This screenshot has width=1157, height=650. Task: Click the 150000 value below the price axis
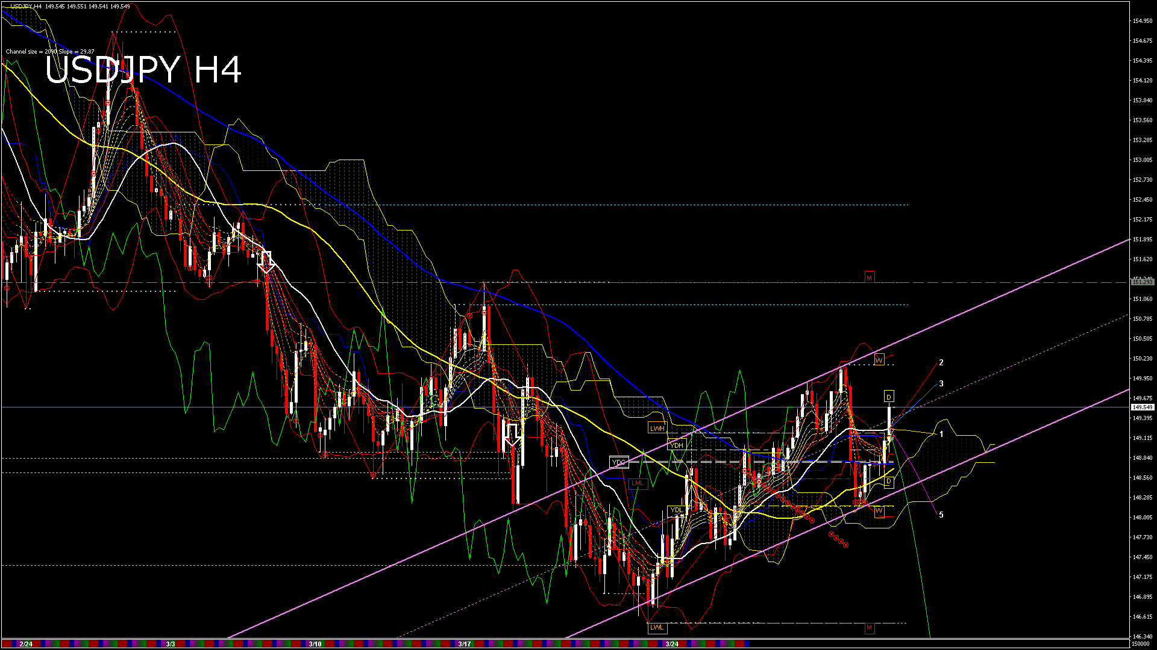pos(1141,644)
